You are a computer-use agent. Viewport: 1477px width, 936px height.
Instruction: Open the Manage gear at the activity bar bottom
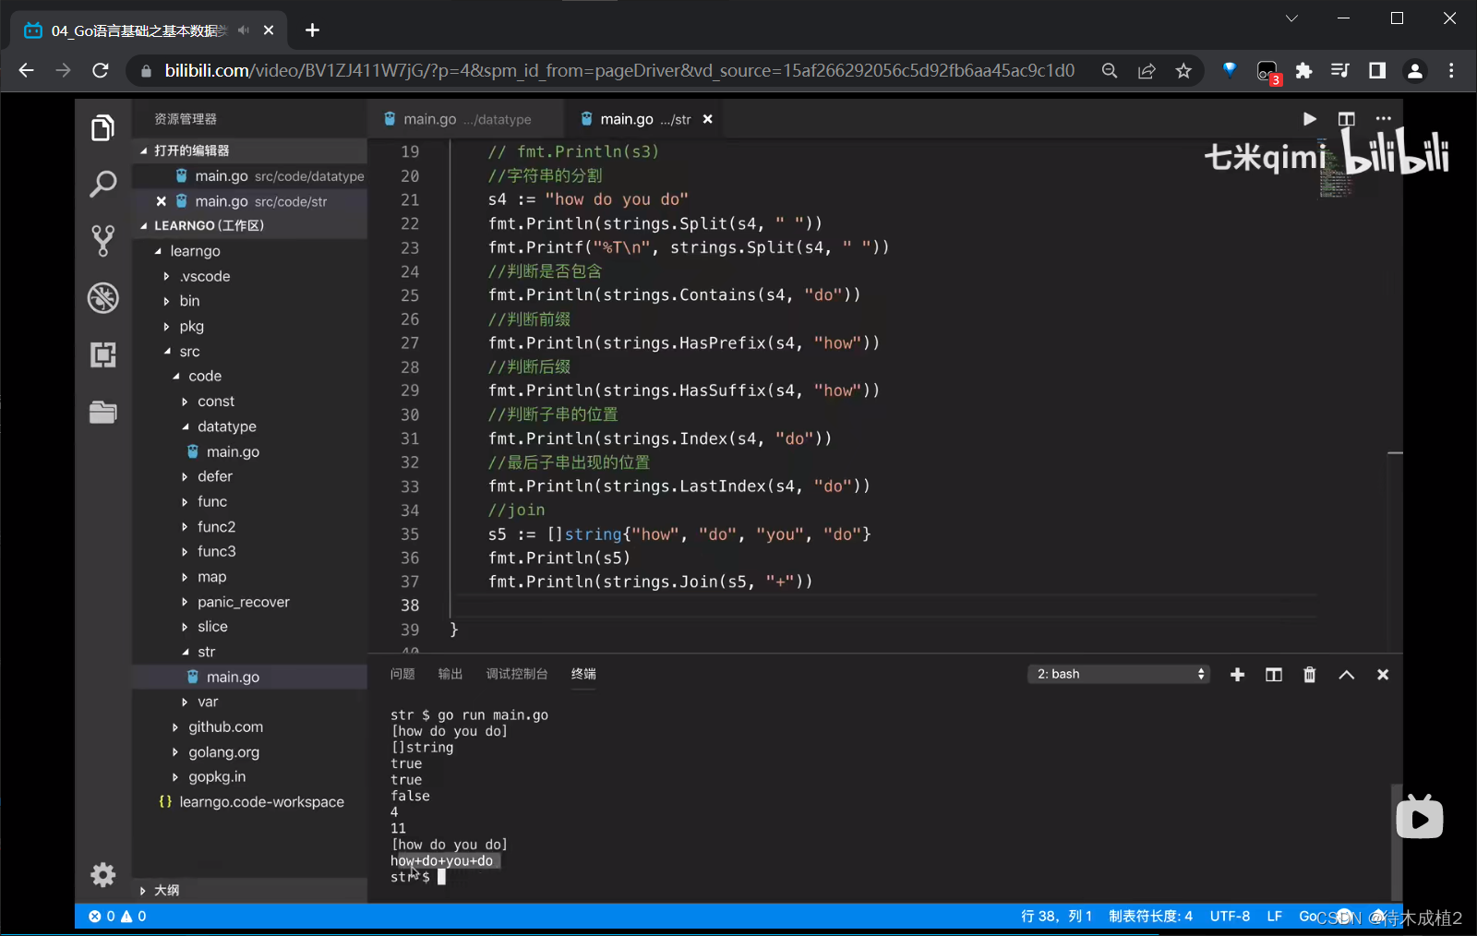pos(102,874)
